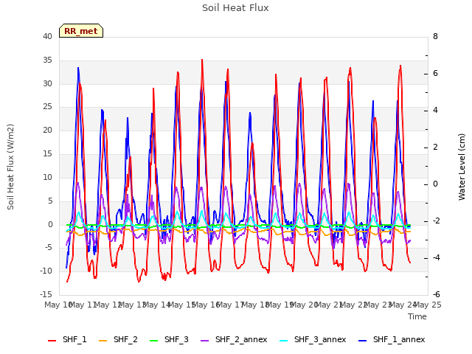Click the cyan SHF_3_annex legend swatch
472x354 pixels.
(x=283, y=341)
